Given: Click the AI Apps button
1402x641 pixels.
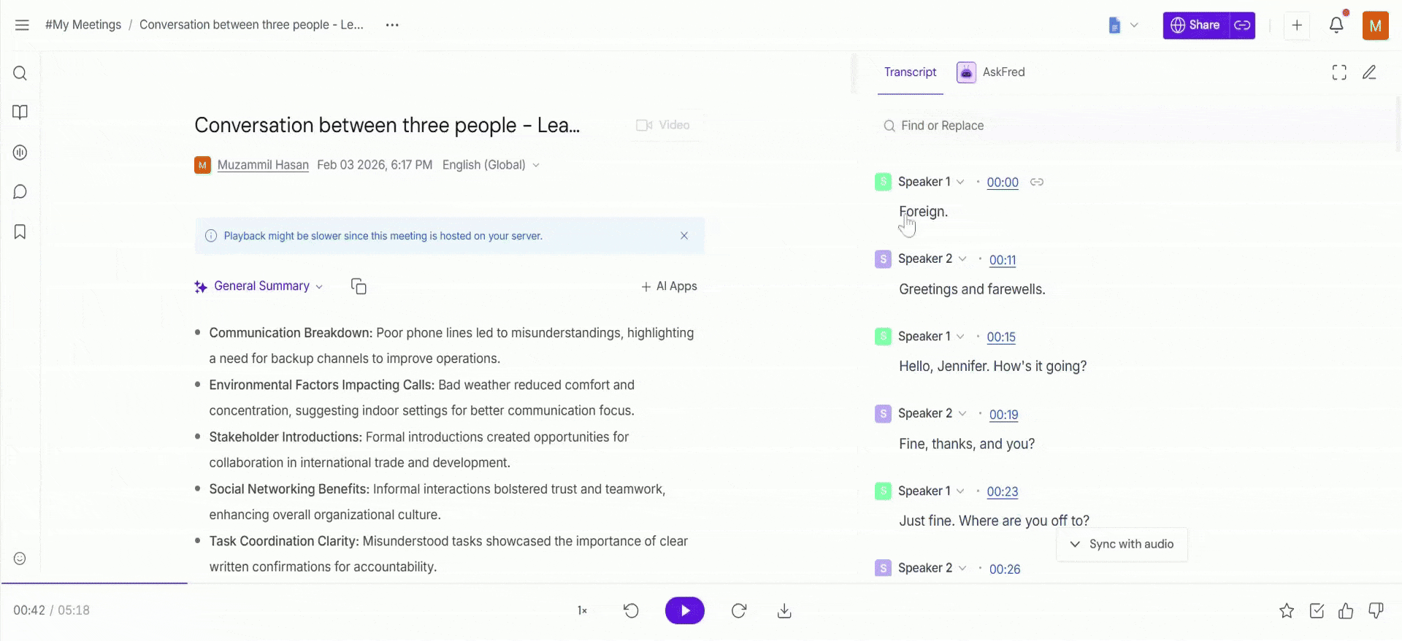Looking at the screenshot, I should tap(669, 286).
